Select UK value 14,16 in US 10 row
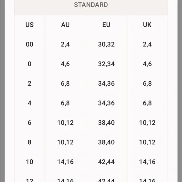The height and width of the screenshot is (182, 182). click(147, 162)
